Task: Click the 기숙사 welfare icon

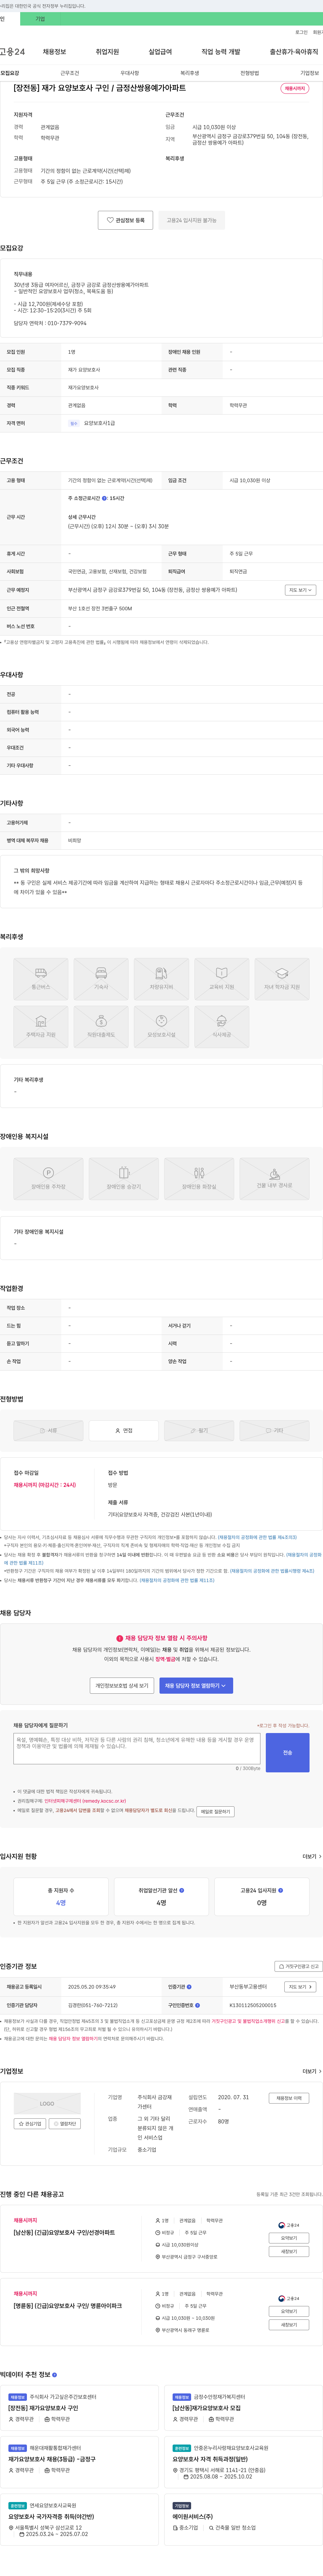Action: point(101,979)
